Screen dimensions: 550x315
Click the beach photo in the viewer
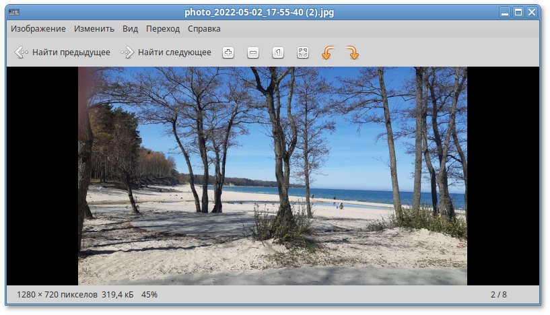(x=273, y=176)
